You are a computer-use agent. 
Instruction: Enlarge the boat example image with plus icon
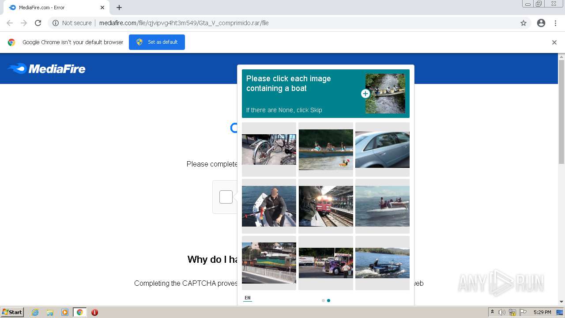(x=365, y=94)
